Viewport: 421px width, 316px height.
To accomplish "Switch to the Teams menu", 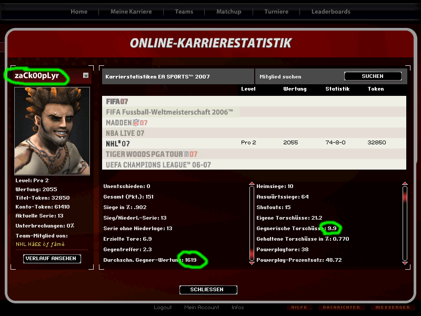I will tap(184, 12).
